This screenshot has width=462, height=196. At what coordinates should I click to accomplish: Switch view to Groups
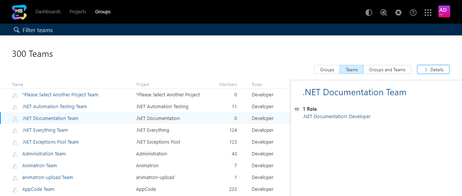click(x=327, y=69)
